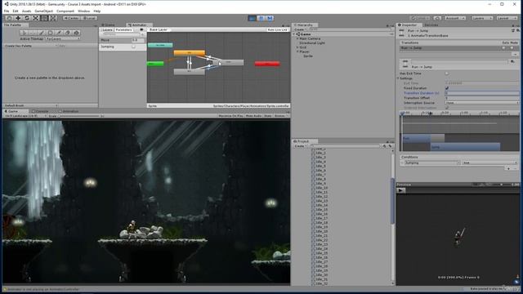Click the Play button in the top toolbar

pyautogui.click(x=253, y=18)
